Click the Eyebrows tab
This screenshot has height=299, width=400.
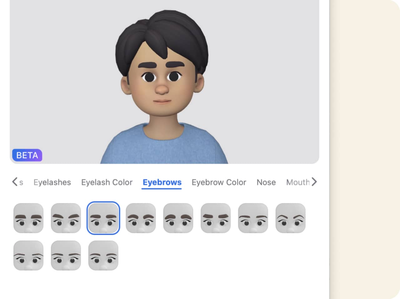coord(162,182)
